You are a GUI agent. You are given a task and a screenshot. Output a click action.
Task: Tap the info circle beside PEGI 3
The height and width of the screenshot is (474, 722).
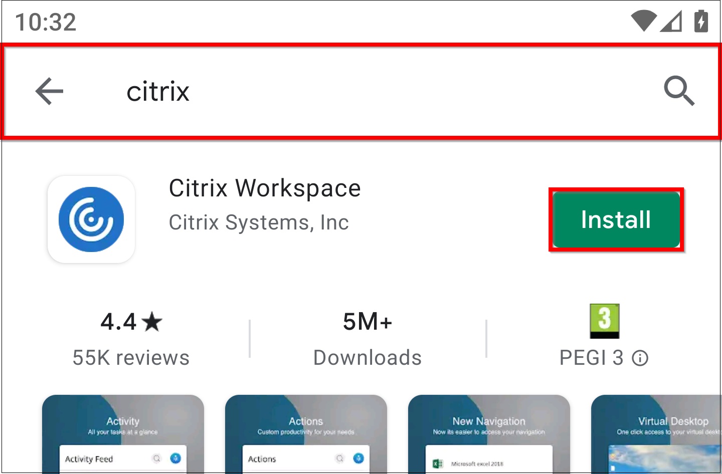click(x=641, y=358)
